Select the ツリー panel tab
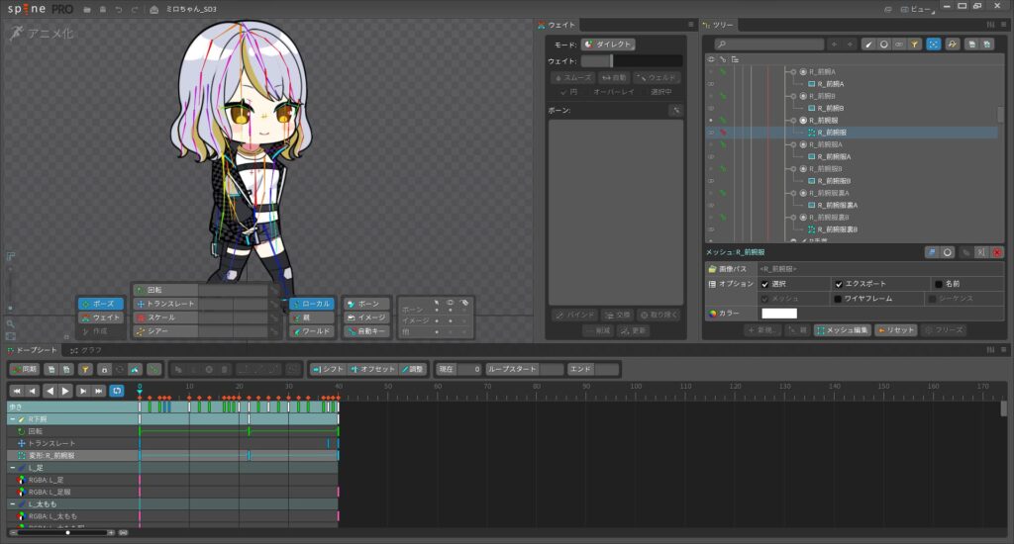 pos(718,25)
